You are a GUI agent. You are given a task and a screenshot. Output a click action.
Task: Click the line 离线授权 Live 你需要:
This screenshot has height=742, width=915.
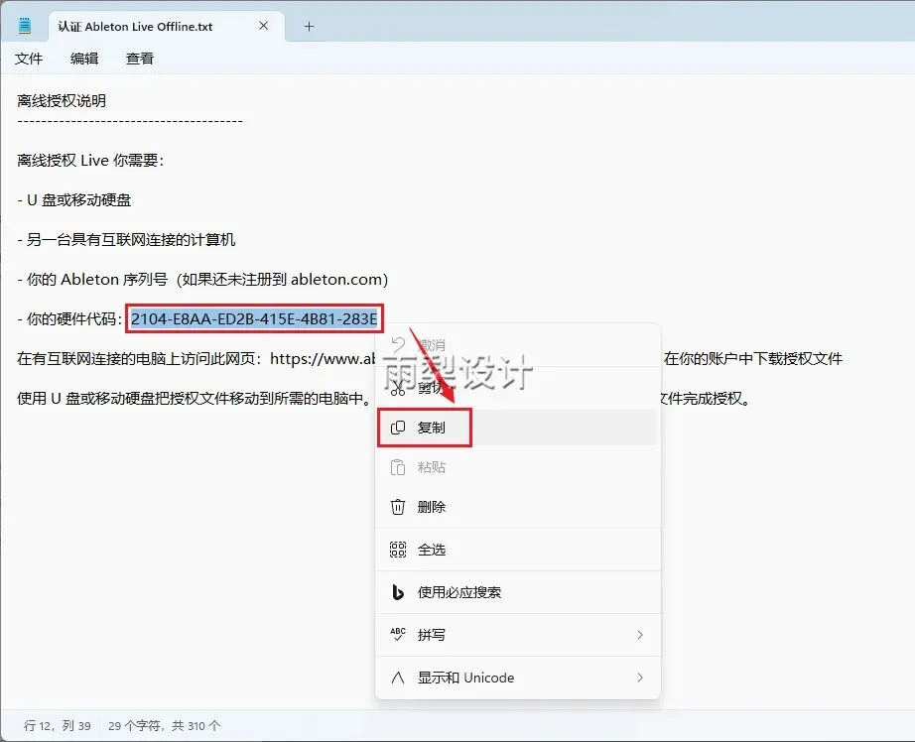point(90,161)
